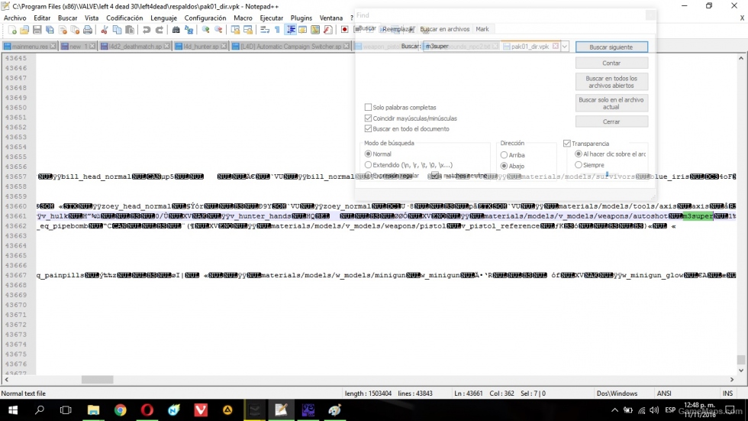Click Cerrar button in Find dialog
Viewport: 748px width, 421px height.
611,121
